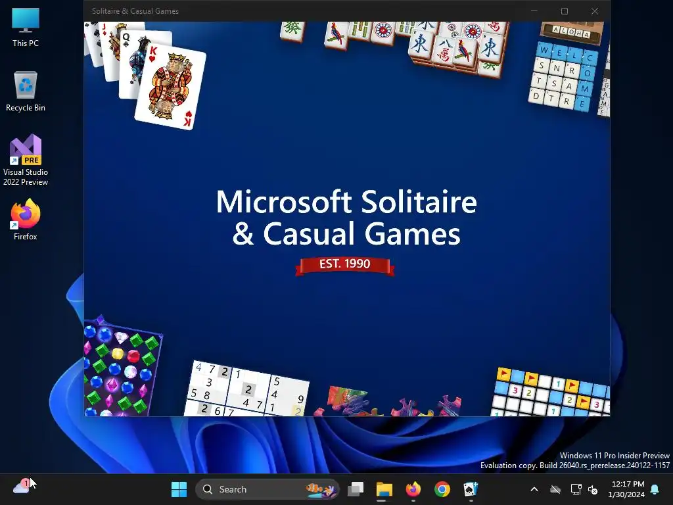Screen dimensions: 673x505
Task: Click the taskbar Search box
Action: point(267,489)
